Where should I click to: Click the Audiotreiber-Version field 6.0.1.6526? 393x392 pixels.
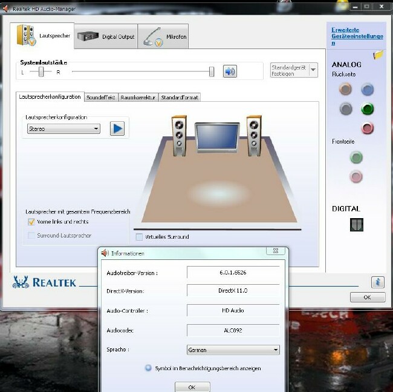click(233, 273)
